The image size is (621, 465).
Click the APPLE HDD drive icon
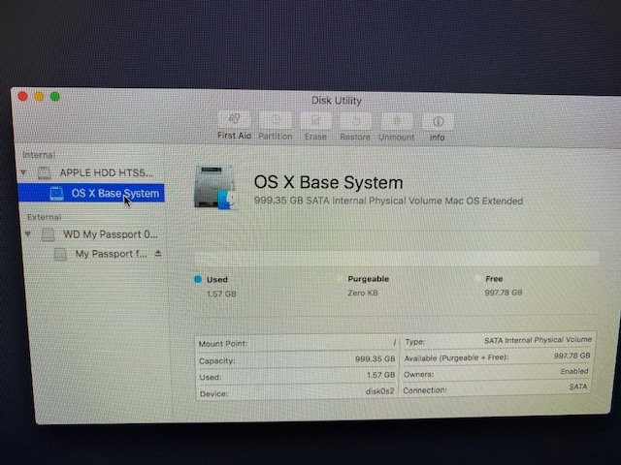[44, 172]
